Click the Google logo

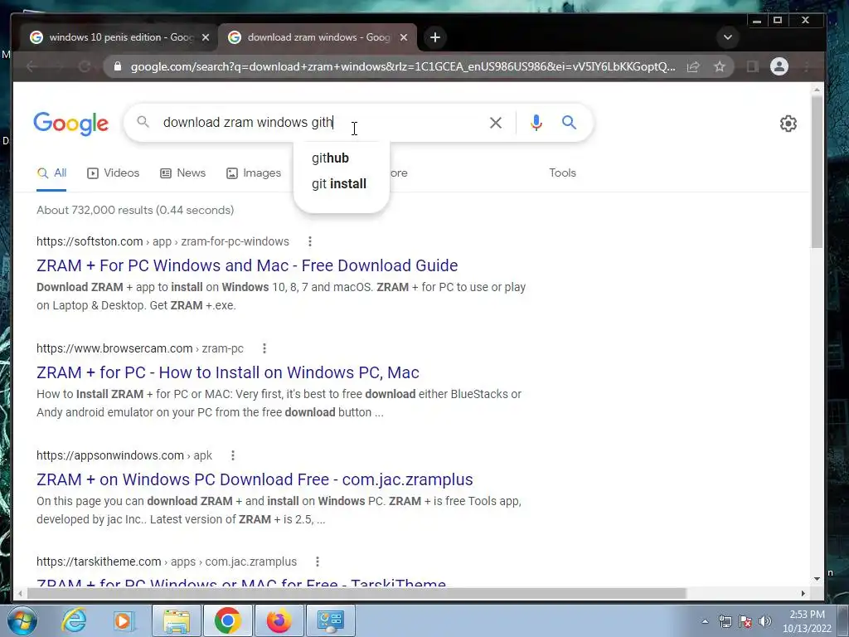[71, 124]
